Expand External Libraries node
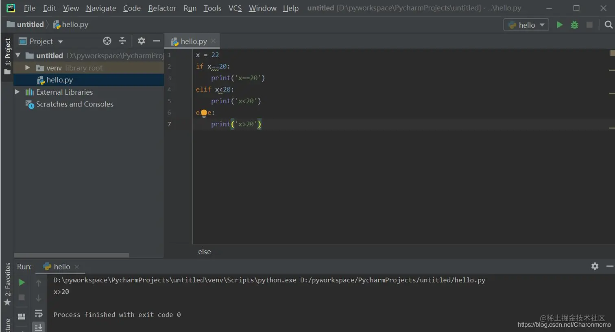Screen dimensions: 615x332 (17, 92)
